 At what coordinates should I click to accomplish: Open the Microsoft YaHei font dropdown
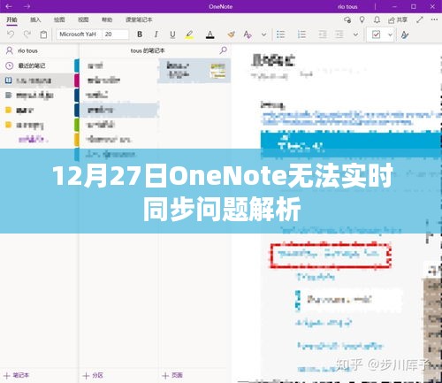[79, 34]
